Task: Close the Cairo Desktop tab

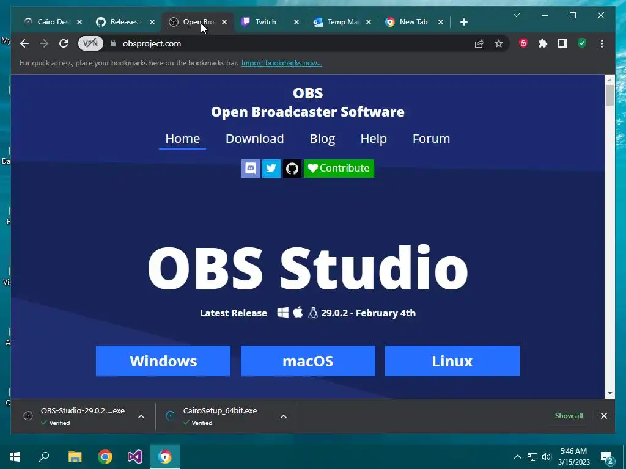Action: coord(79,23)
